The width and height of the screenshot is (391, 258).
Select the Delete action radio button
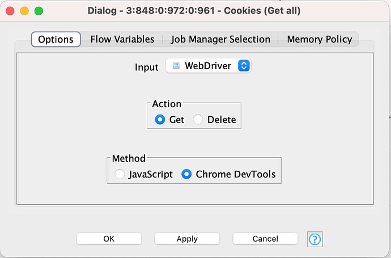[198, 120]
